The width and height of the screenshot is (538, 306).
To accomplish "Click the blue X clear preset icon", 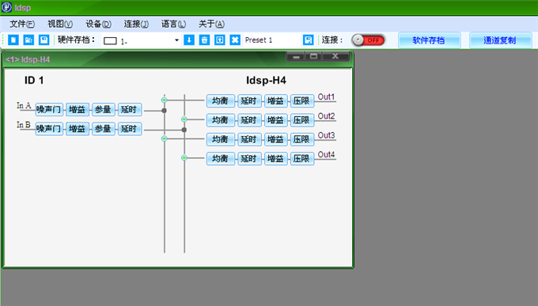I will pyautogui.click(x=235, y=40).
